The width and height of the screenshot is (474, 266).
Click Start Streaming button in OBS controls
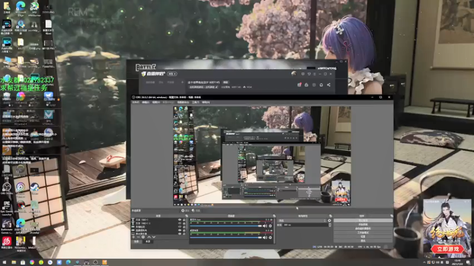[x=363, y=220]
